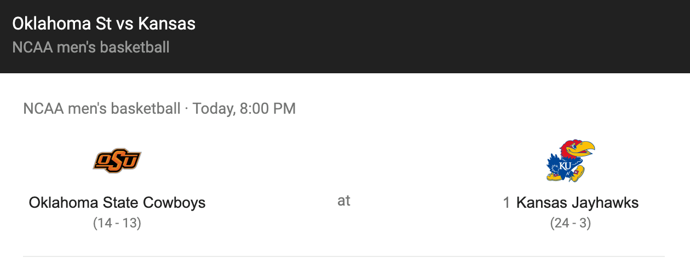
Task: Click 'NCAA men's basketball' subtitle in dark header
Action: (x=91, y=48)
